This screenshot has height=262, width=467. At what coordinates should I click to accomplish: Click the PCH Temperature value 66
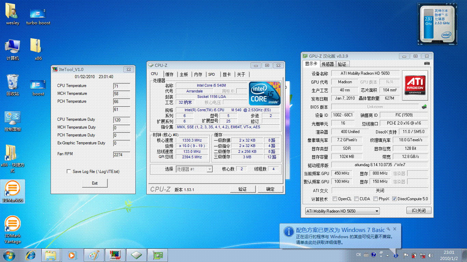(122, 102)
